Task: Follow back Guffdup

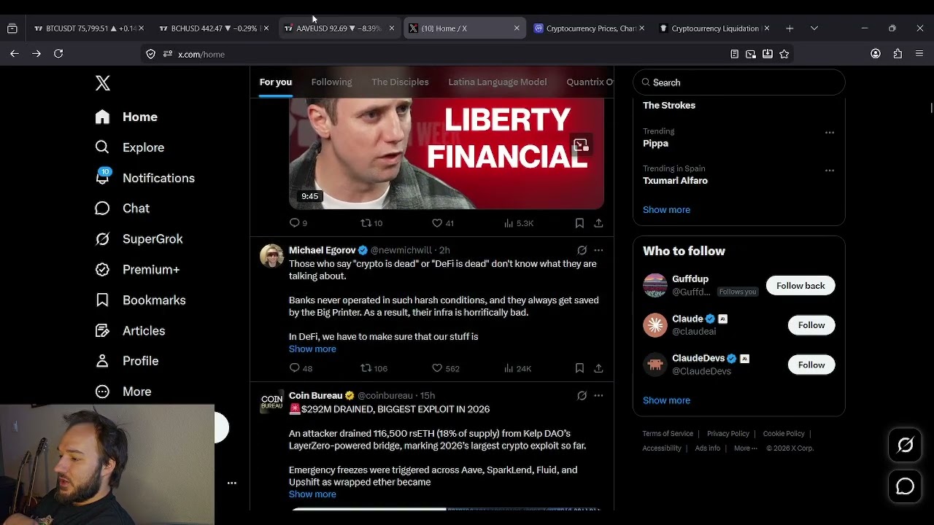Action: 800,286
